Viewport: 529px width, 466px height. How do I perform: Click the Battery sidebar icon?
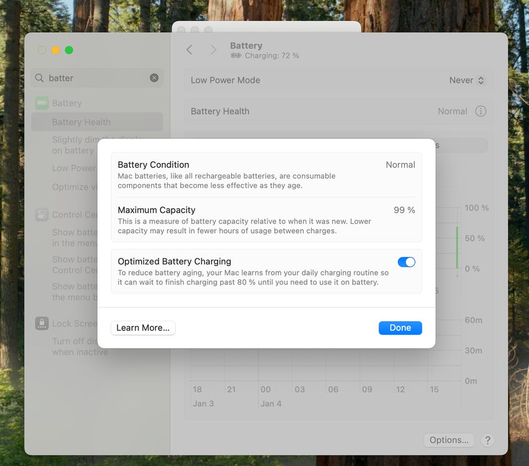pyautogui.click(x=42, y=103)
